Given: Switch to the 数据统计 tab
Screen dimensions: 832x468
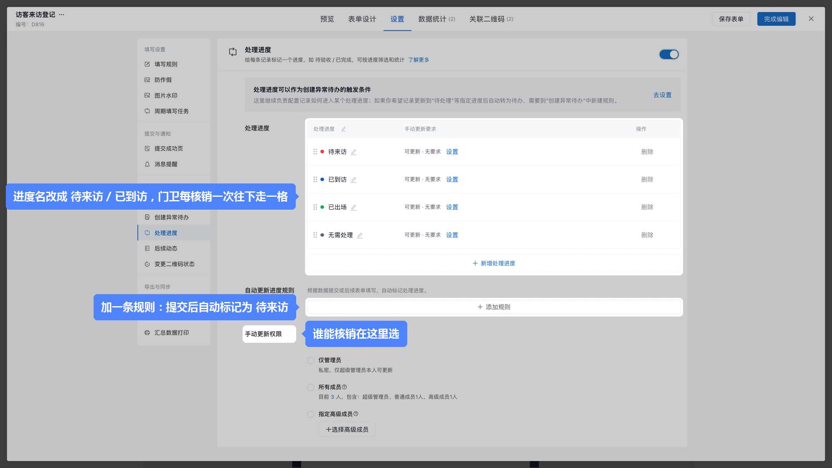Looking at the screenshot, I should [x=436, y=19].
